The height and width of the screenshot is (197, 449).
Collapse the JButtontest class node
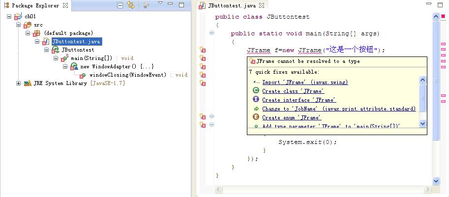46,50
